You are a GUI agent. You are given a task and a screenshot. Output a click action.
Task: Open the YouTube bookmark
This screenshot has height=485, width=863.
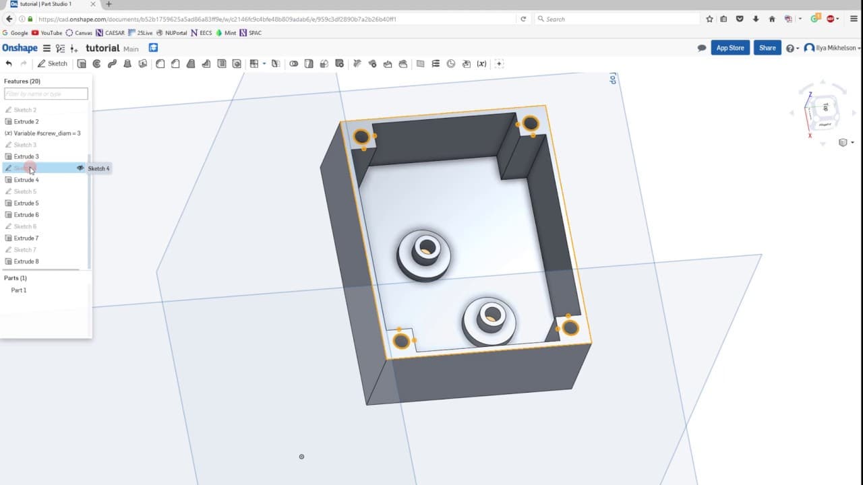(47, 33)
